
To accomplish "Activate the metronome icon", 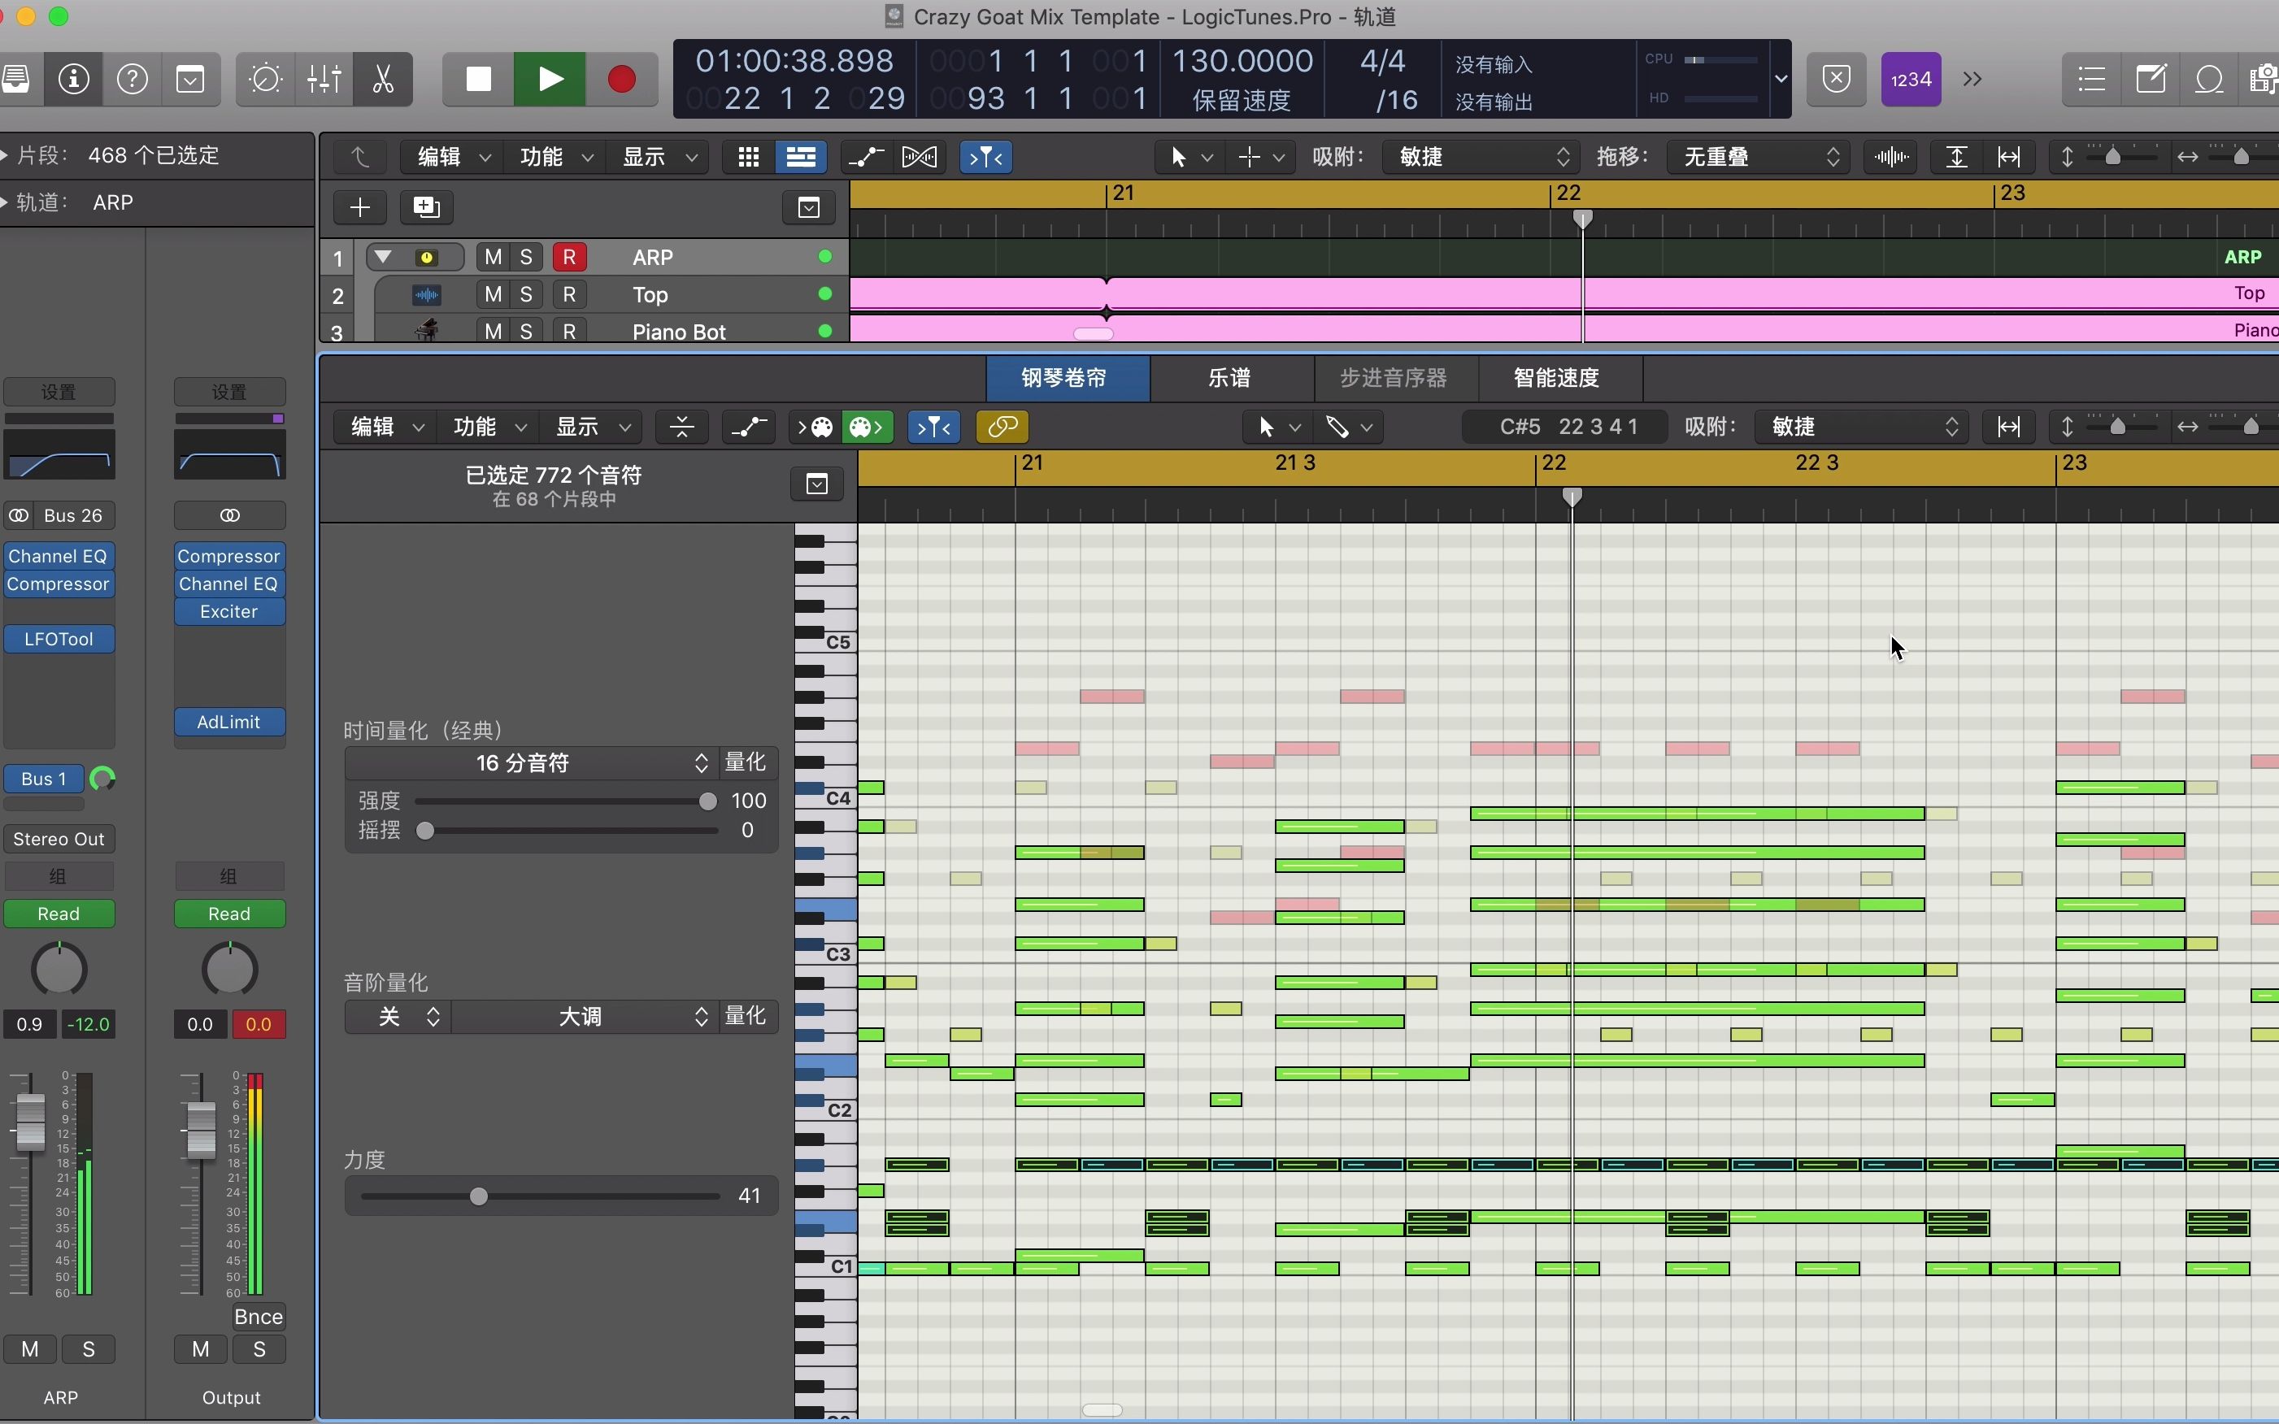I will click(265, 79).
